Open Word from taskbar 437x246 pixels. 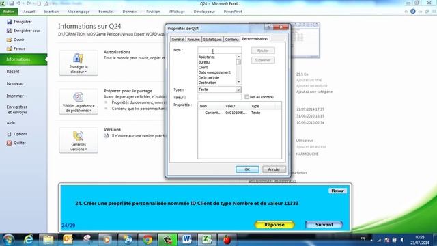187,239
